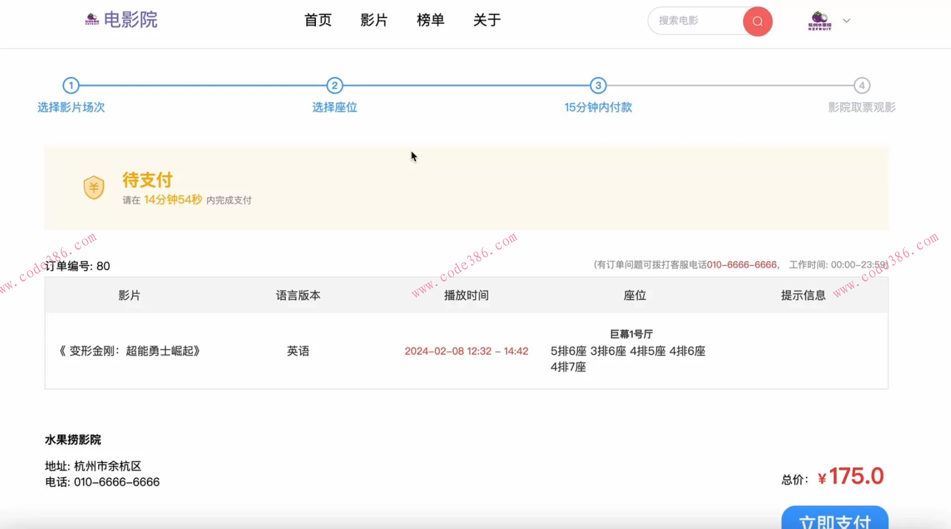
Task: Open the 关于 menu item
Action: 487,20
